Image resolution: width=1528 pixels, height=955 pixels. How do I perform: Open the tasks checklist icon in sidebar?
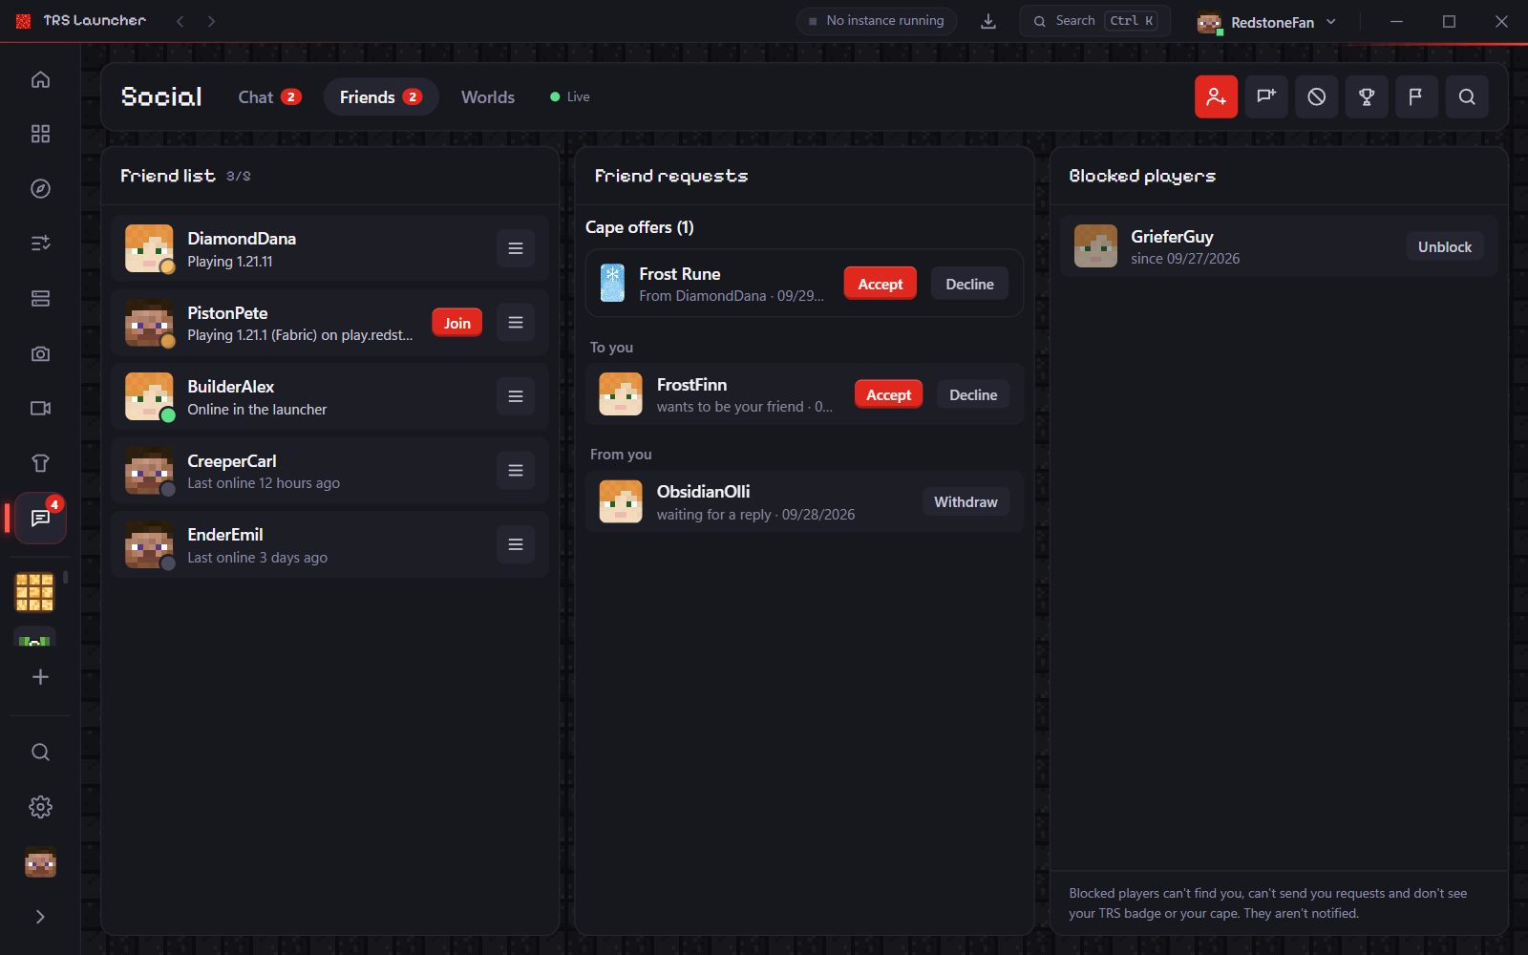tap(40, 244)
